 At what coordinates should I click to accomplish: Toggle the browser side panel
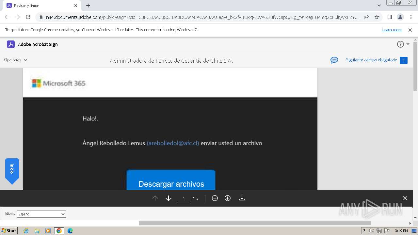click(390, 17)
